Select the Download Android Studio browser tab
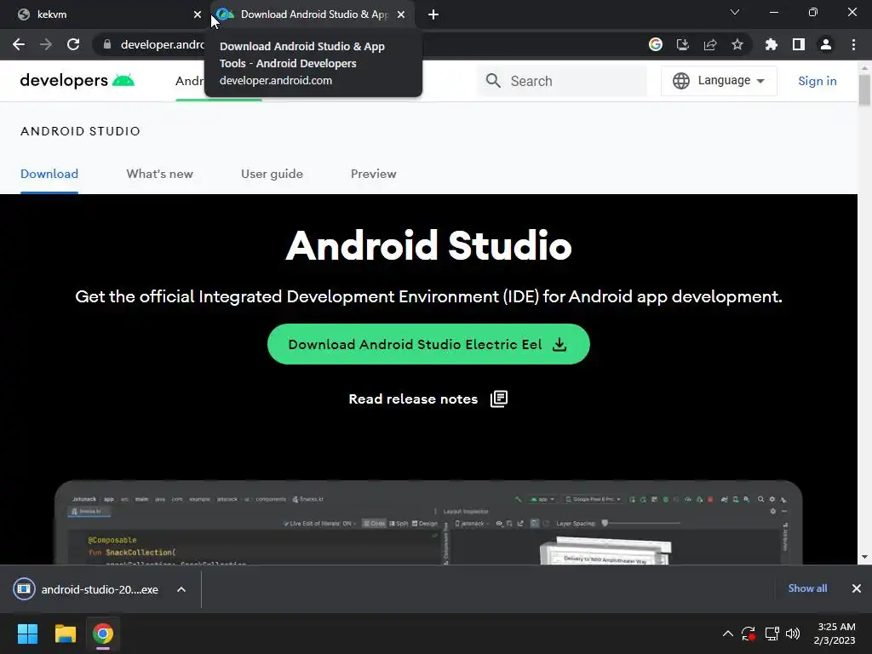 coord(312,14)
